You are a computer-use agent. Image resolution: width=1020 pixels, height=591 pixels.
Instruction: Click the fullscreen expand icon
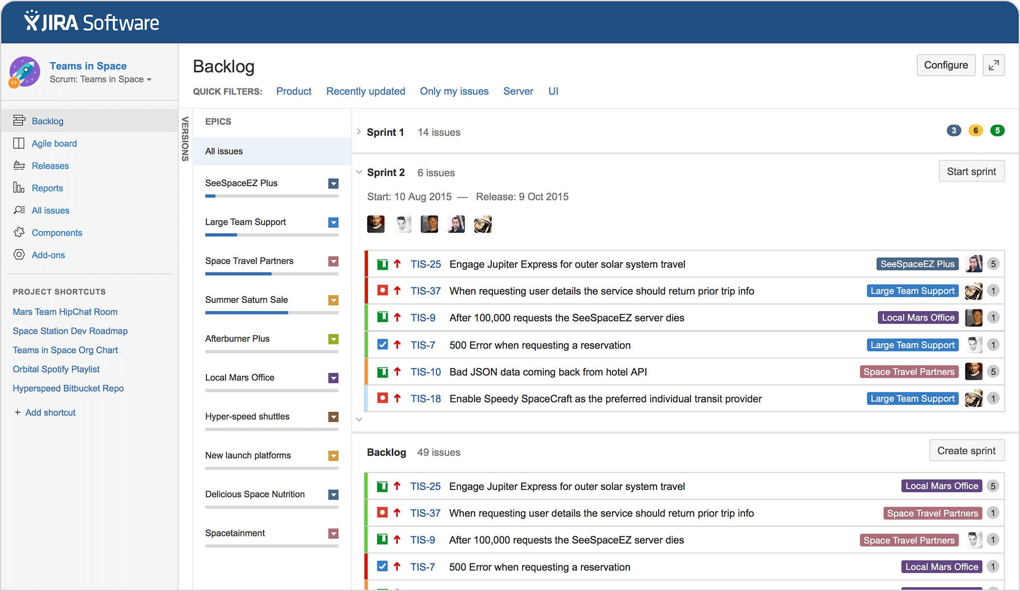click(995, 66)
